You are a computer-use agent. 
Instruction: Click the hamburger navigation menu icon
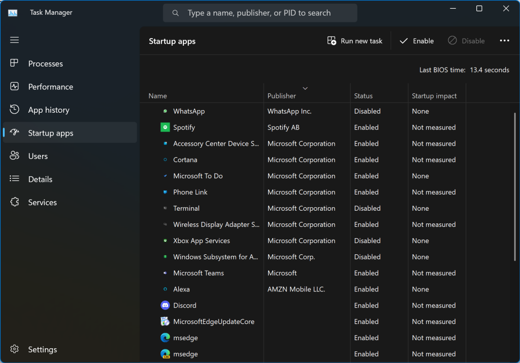click(x=14, y=40)
